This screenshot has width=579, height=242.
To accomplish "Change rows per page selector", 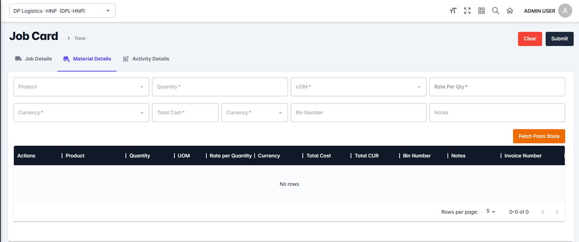I will pos(491,211).
